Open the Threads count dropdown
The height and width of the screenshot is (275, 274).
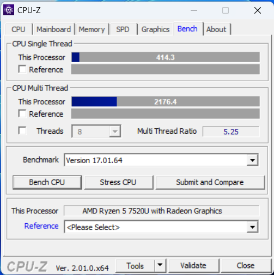[x=115, y=131]
